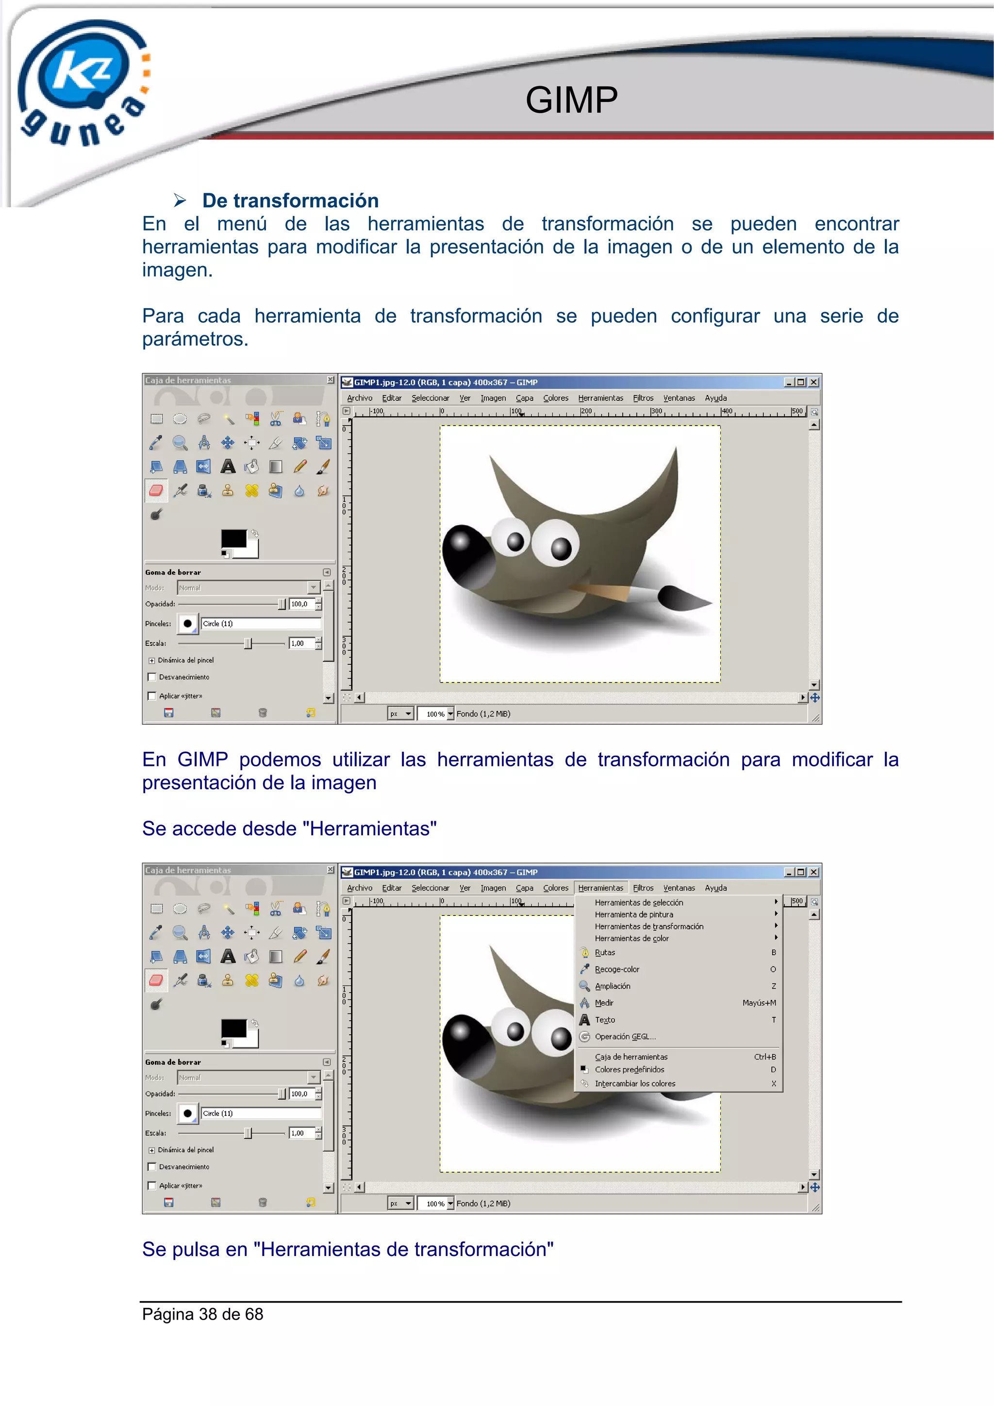Open the Colores menu in upper screenshot

click(556, 398)
